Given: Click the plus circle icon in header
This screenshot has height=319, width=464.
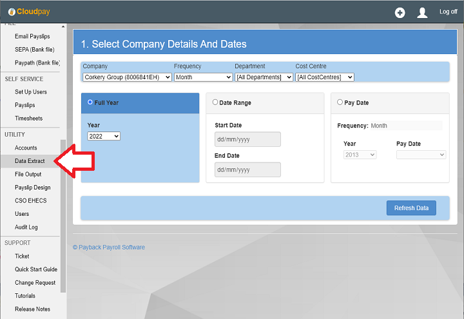Looking at the screenshot, I should click(x=400, y=12).
